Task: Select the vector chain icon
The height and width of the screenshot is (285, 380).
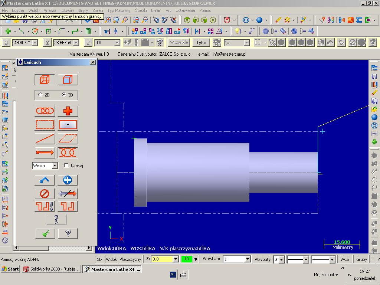Action: [45, 153]
